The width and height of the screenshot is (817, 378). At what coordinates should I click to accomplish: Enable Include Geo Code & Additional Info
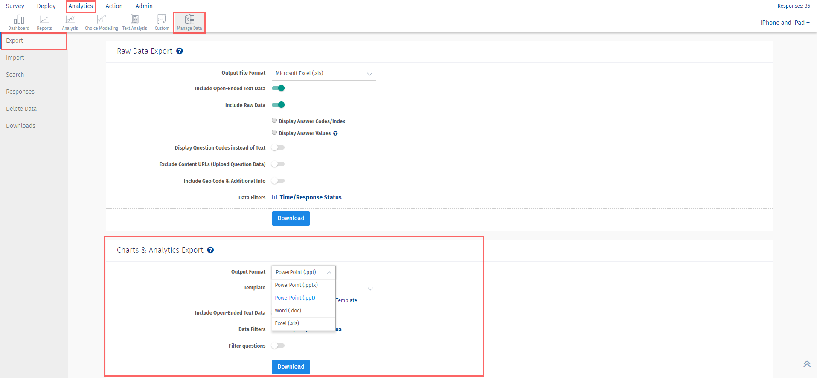(278, 181)
